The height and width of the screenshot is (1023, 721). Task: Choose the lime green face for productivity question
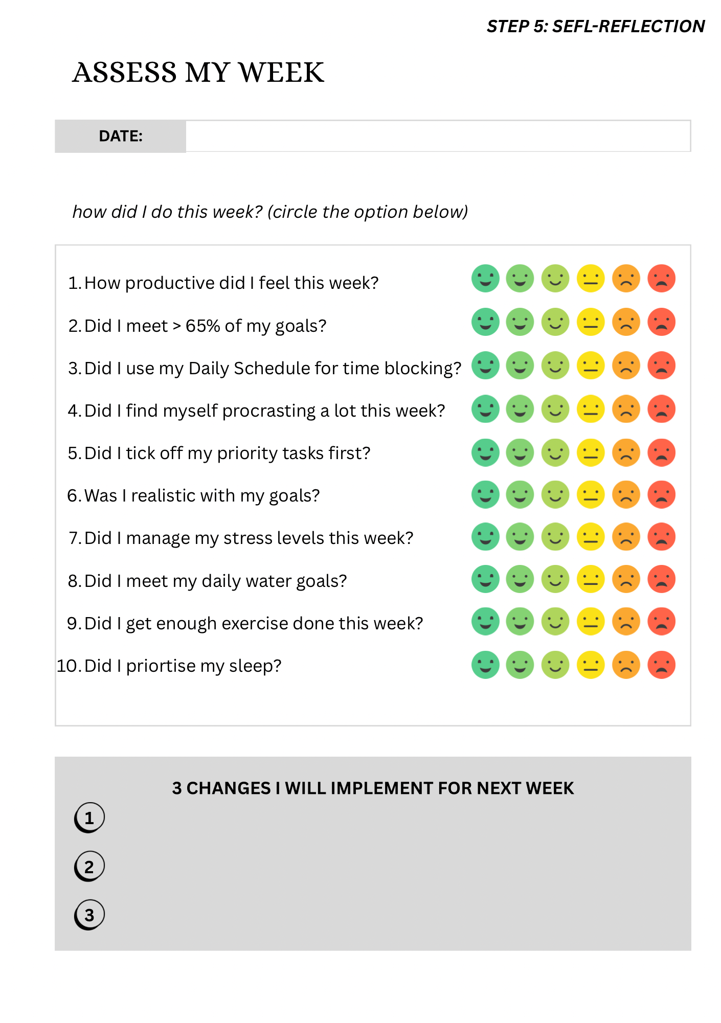[x=555, y=279]
